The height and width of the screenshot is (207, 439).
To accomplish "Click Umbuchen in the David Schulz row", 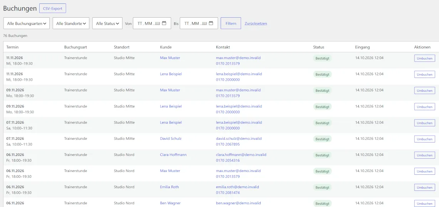I will pyautogui.click(x=424, y=139).
